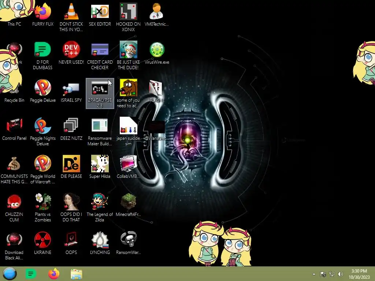Select the VLC cone desktop shortcut

(71, 16)
